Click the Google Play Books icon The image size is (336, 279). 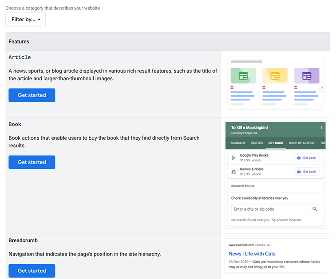(233, 158)
